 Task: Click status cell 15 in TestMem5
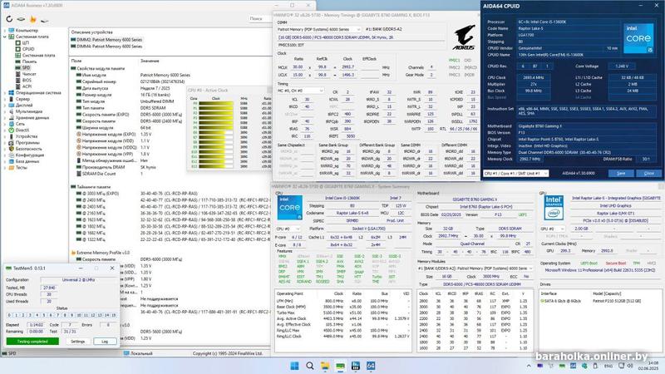coord(114,316)
